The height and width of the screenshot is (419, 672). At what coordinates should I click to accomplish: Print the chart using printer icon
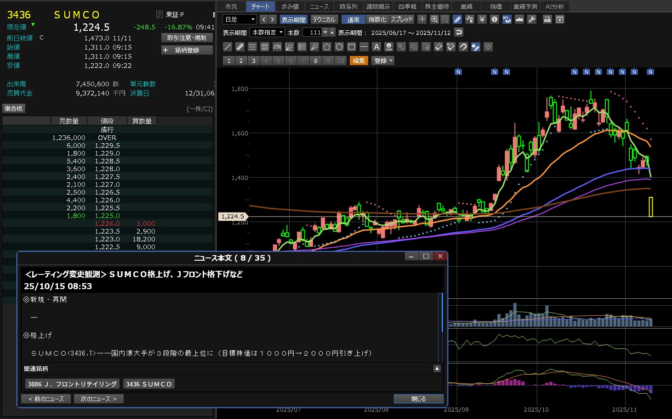547,19
